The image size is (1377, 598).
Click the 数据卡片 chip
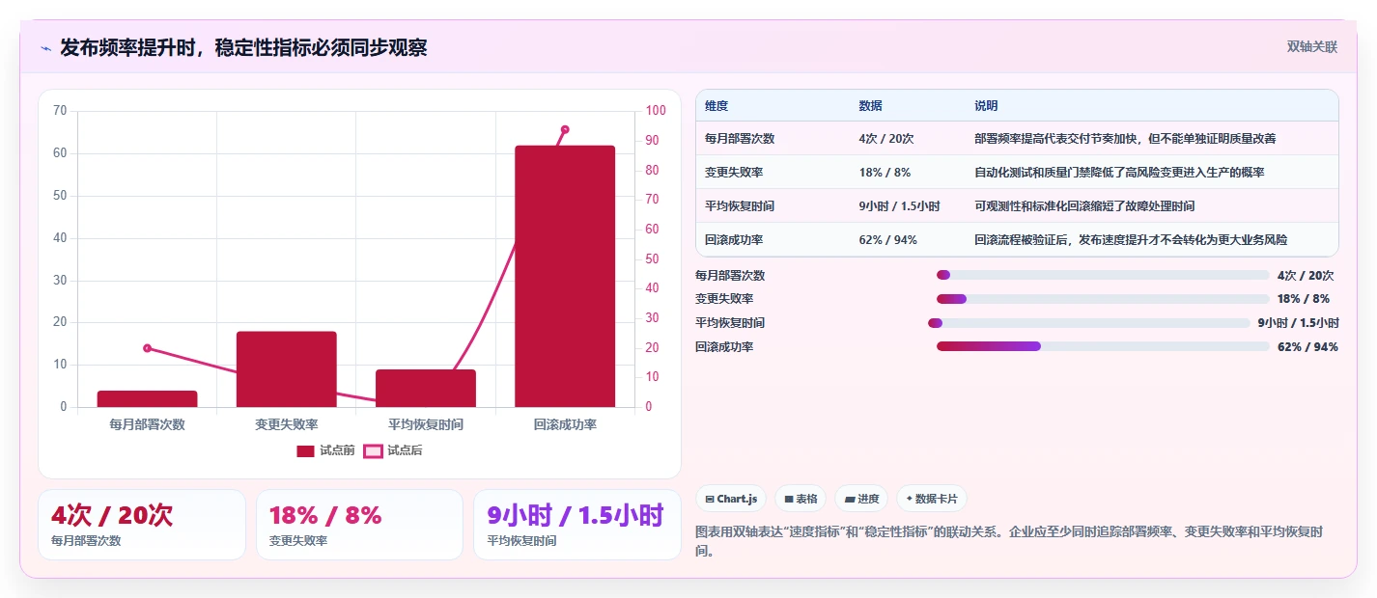pyautogui.click(x=932, y=499)
